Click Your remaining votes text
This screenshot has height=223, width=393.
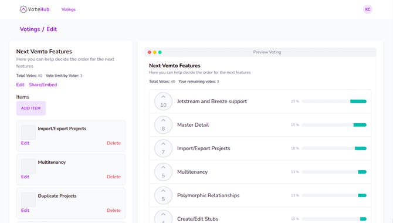(x=198, y=82)
